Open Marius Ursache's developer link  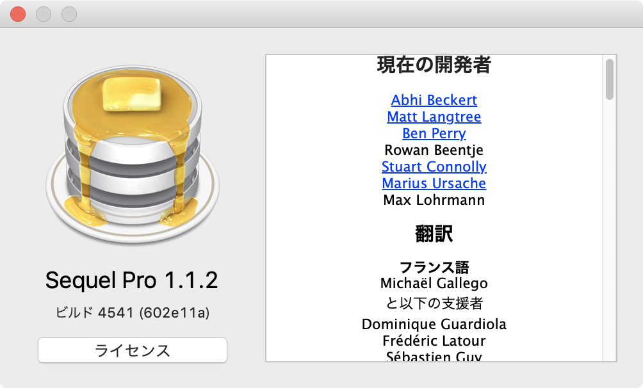[435, 183]
